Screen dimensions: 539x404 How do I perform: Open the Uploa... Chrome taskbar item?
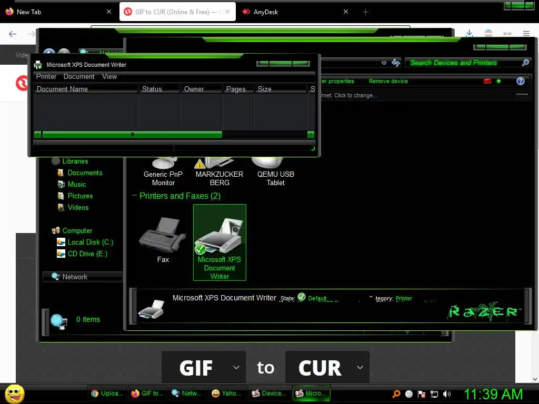click(x=107, y=393)
